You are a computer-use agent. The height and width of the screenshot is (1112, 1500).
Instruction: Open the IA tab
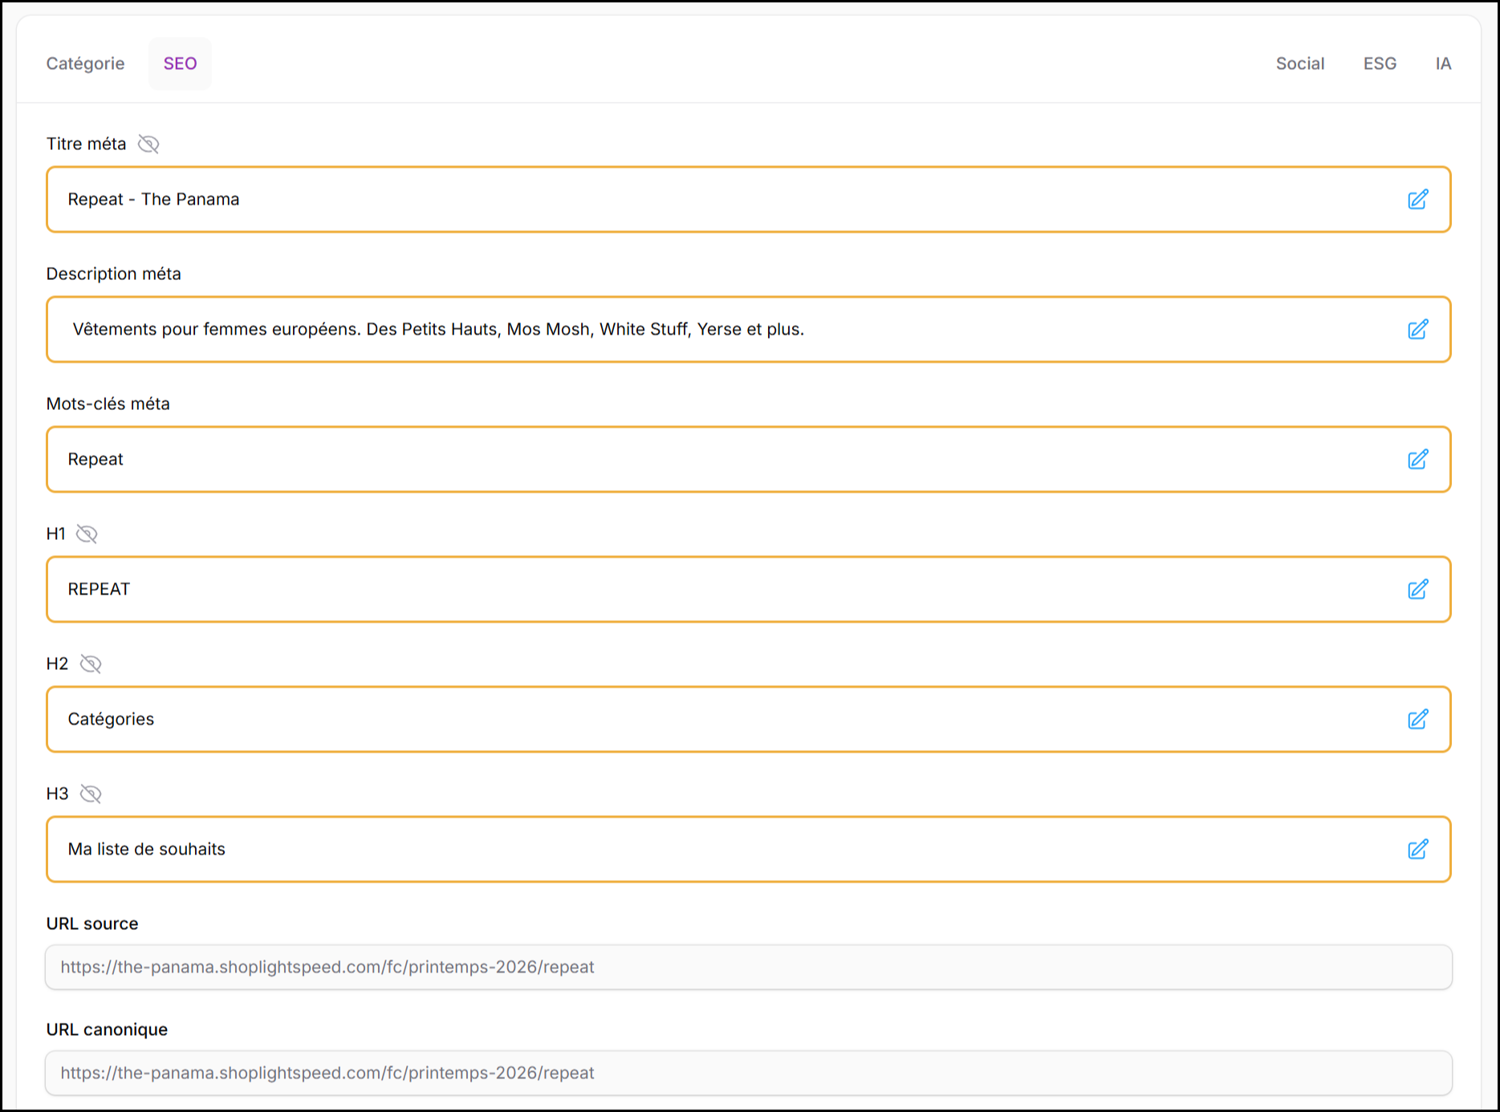(1442, 64)
